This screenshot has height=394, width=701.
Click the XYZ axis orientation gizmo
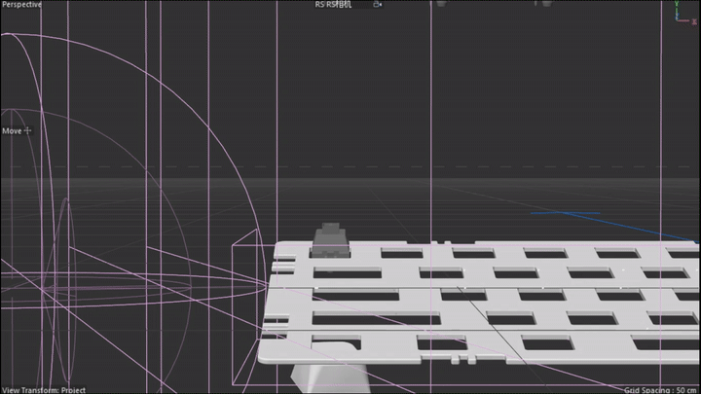pyautogui.click(x=684, y=13)
